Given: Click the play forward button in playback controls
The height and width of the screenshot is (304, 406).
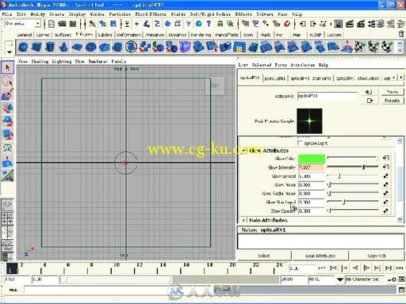Looking at the screenshot, I should point(366,268).
